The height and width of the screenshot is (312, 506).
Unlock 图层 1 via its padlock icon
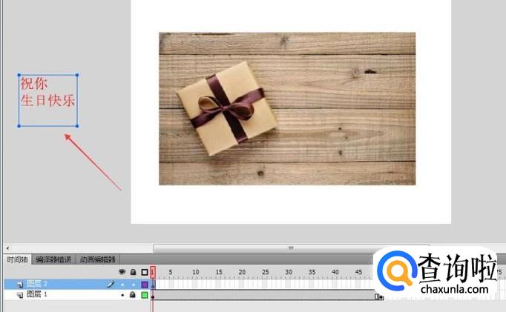click(x=133, y=295)
